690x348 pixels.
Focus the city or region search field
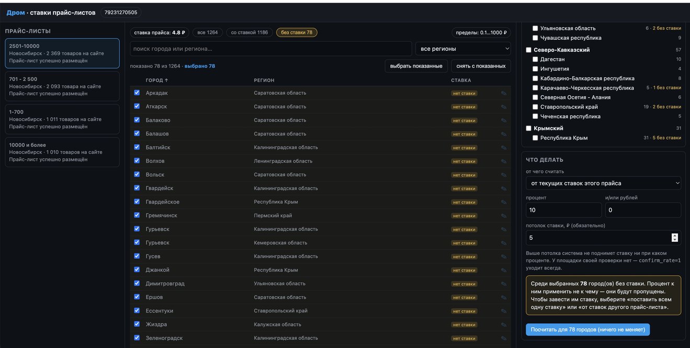[x=271, y=49]
